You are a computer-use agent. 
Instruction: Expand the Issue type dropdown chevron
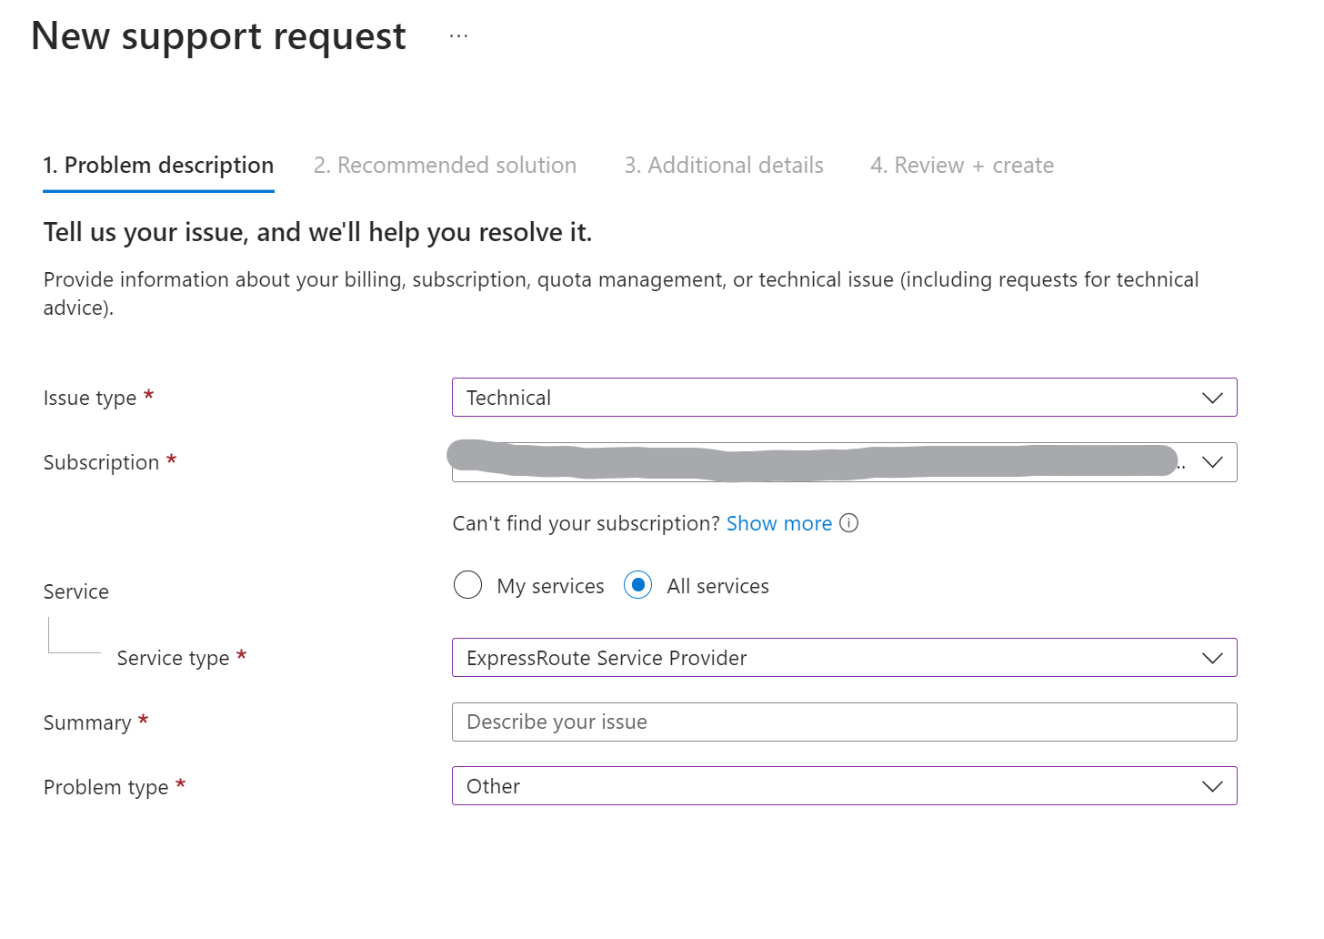click(x=1212, y=398)
